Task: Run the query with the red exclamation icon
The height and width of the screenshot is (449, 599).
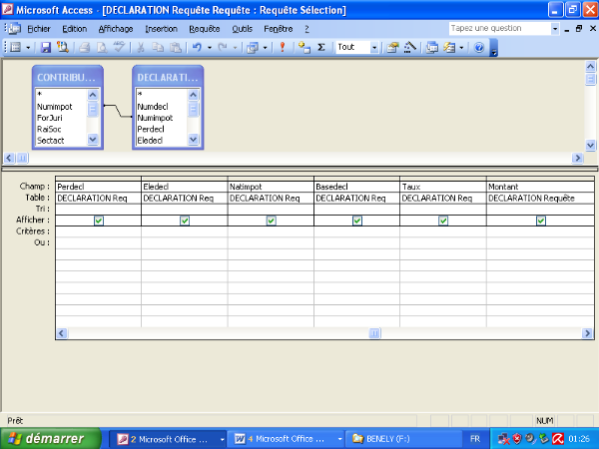Action: (283, 47)
